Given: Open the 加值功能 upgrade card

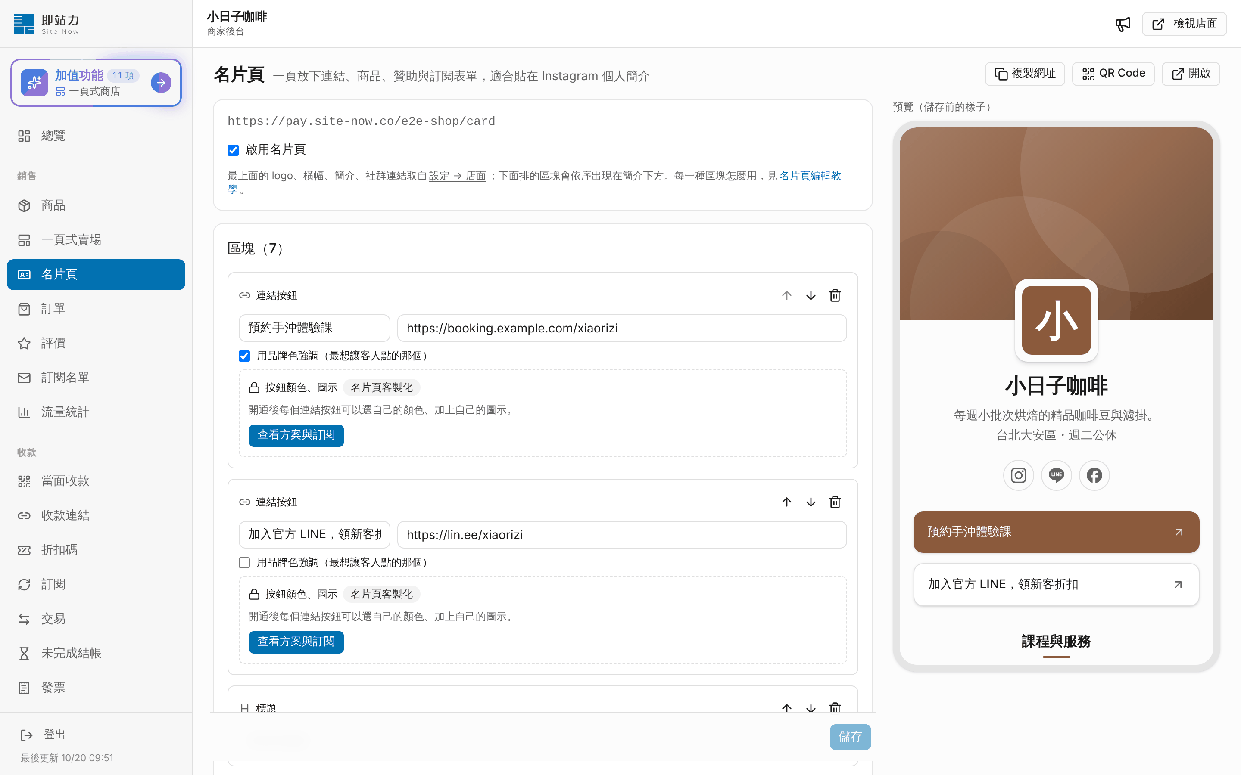Looking at the screenshot, I should coord(96,83).
